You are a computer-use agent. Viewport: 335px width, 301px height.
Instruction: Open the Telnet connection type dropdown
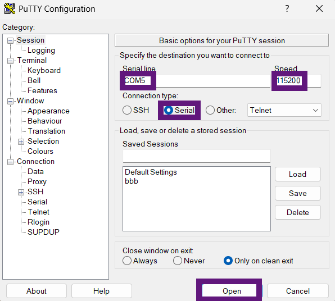(x=284, y=110)
